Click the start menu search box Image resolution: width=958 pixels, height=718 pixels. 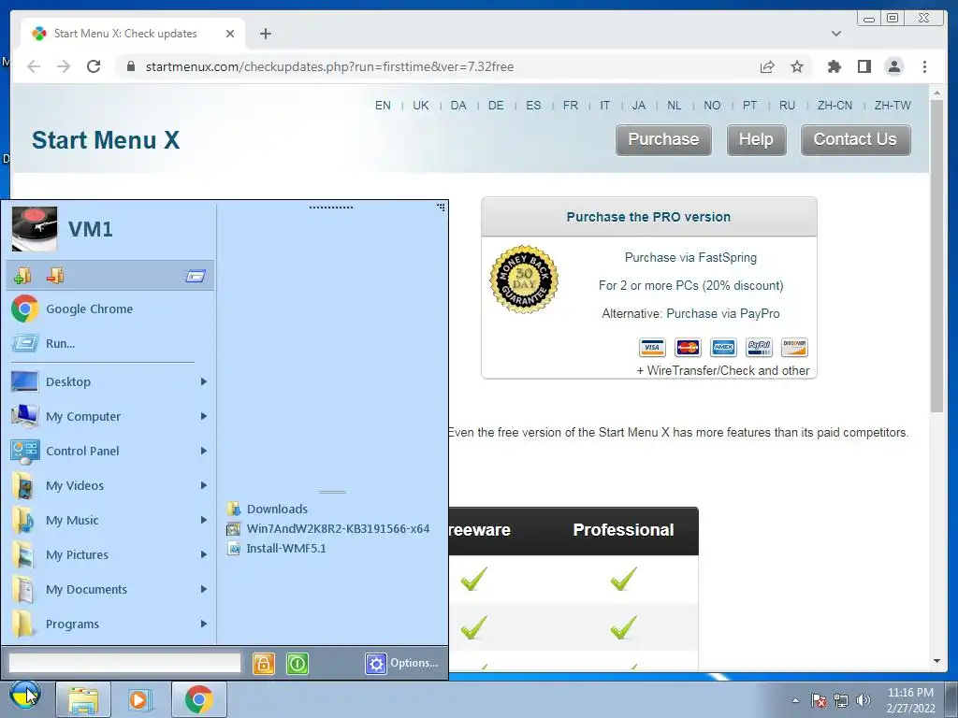coord(124,663)
